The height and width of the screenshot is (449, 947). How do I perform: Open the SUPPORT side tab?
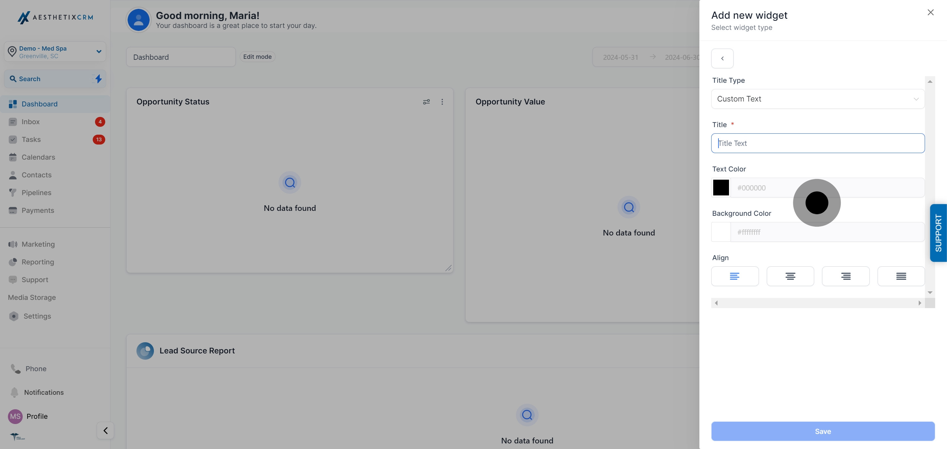(x=938, y=233)
